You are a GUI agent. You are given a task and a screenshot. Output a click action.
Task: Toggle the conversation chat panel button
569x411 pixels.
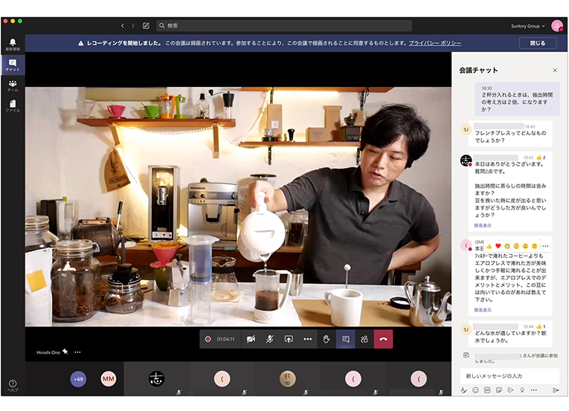(x=345, y=339)
